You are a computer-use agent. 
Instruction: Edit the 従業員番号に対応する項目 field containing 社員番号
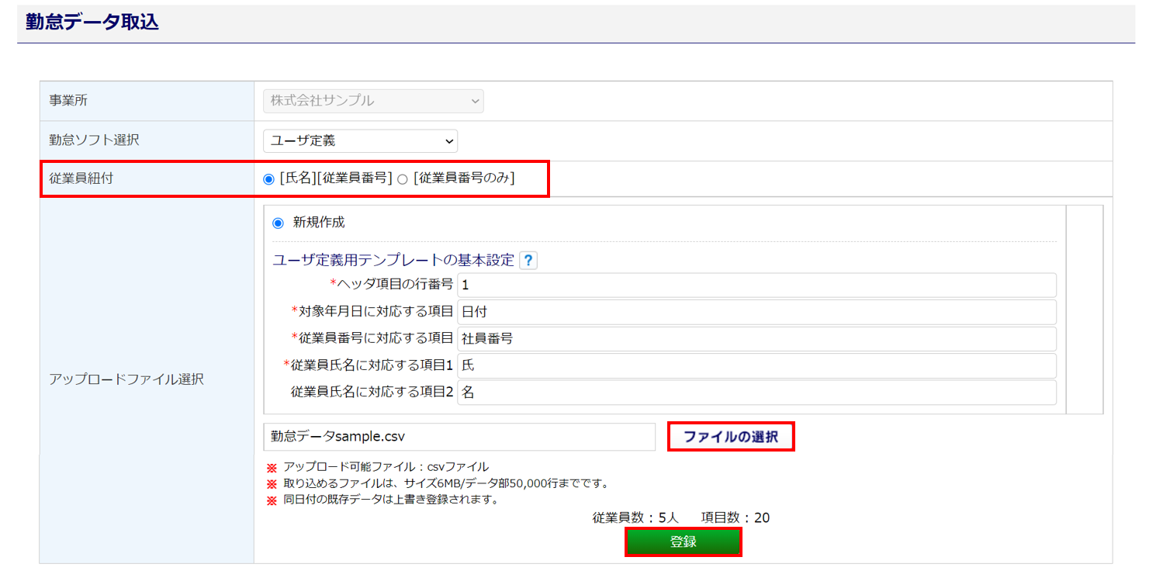pos(756,339)
